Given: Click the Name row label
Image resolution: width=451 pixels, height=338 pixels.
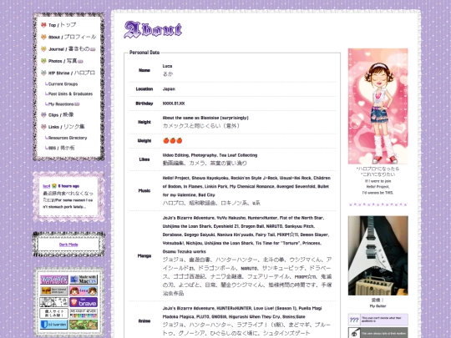Looking at the screenshot, I should (x=144, y=70).
